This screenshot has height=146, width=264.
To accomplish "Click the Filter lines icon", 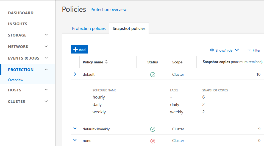I will (249, 50).
